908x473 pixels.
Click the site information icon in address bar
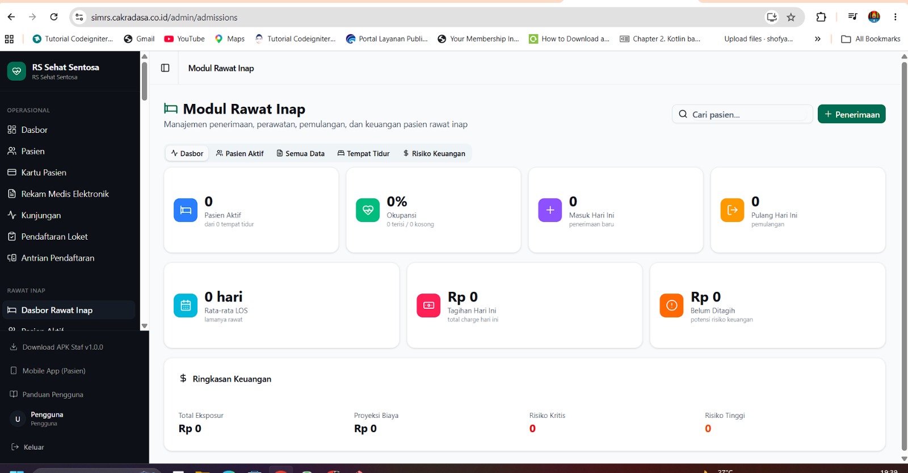[x=79, y=17]
